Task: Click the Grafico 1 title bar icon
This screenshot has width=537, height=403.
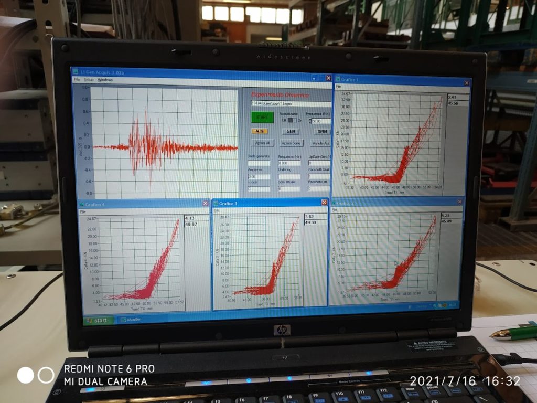Action: tap(338, 79)
